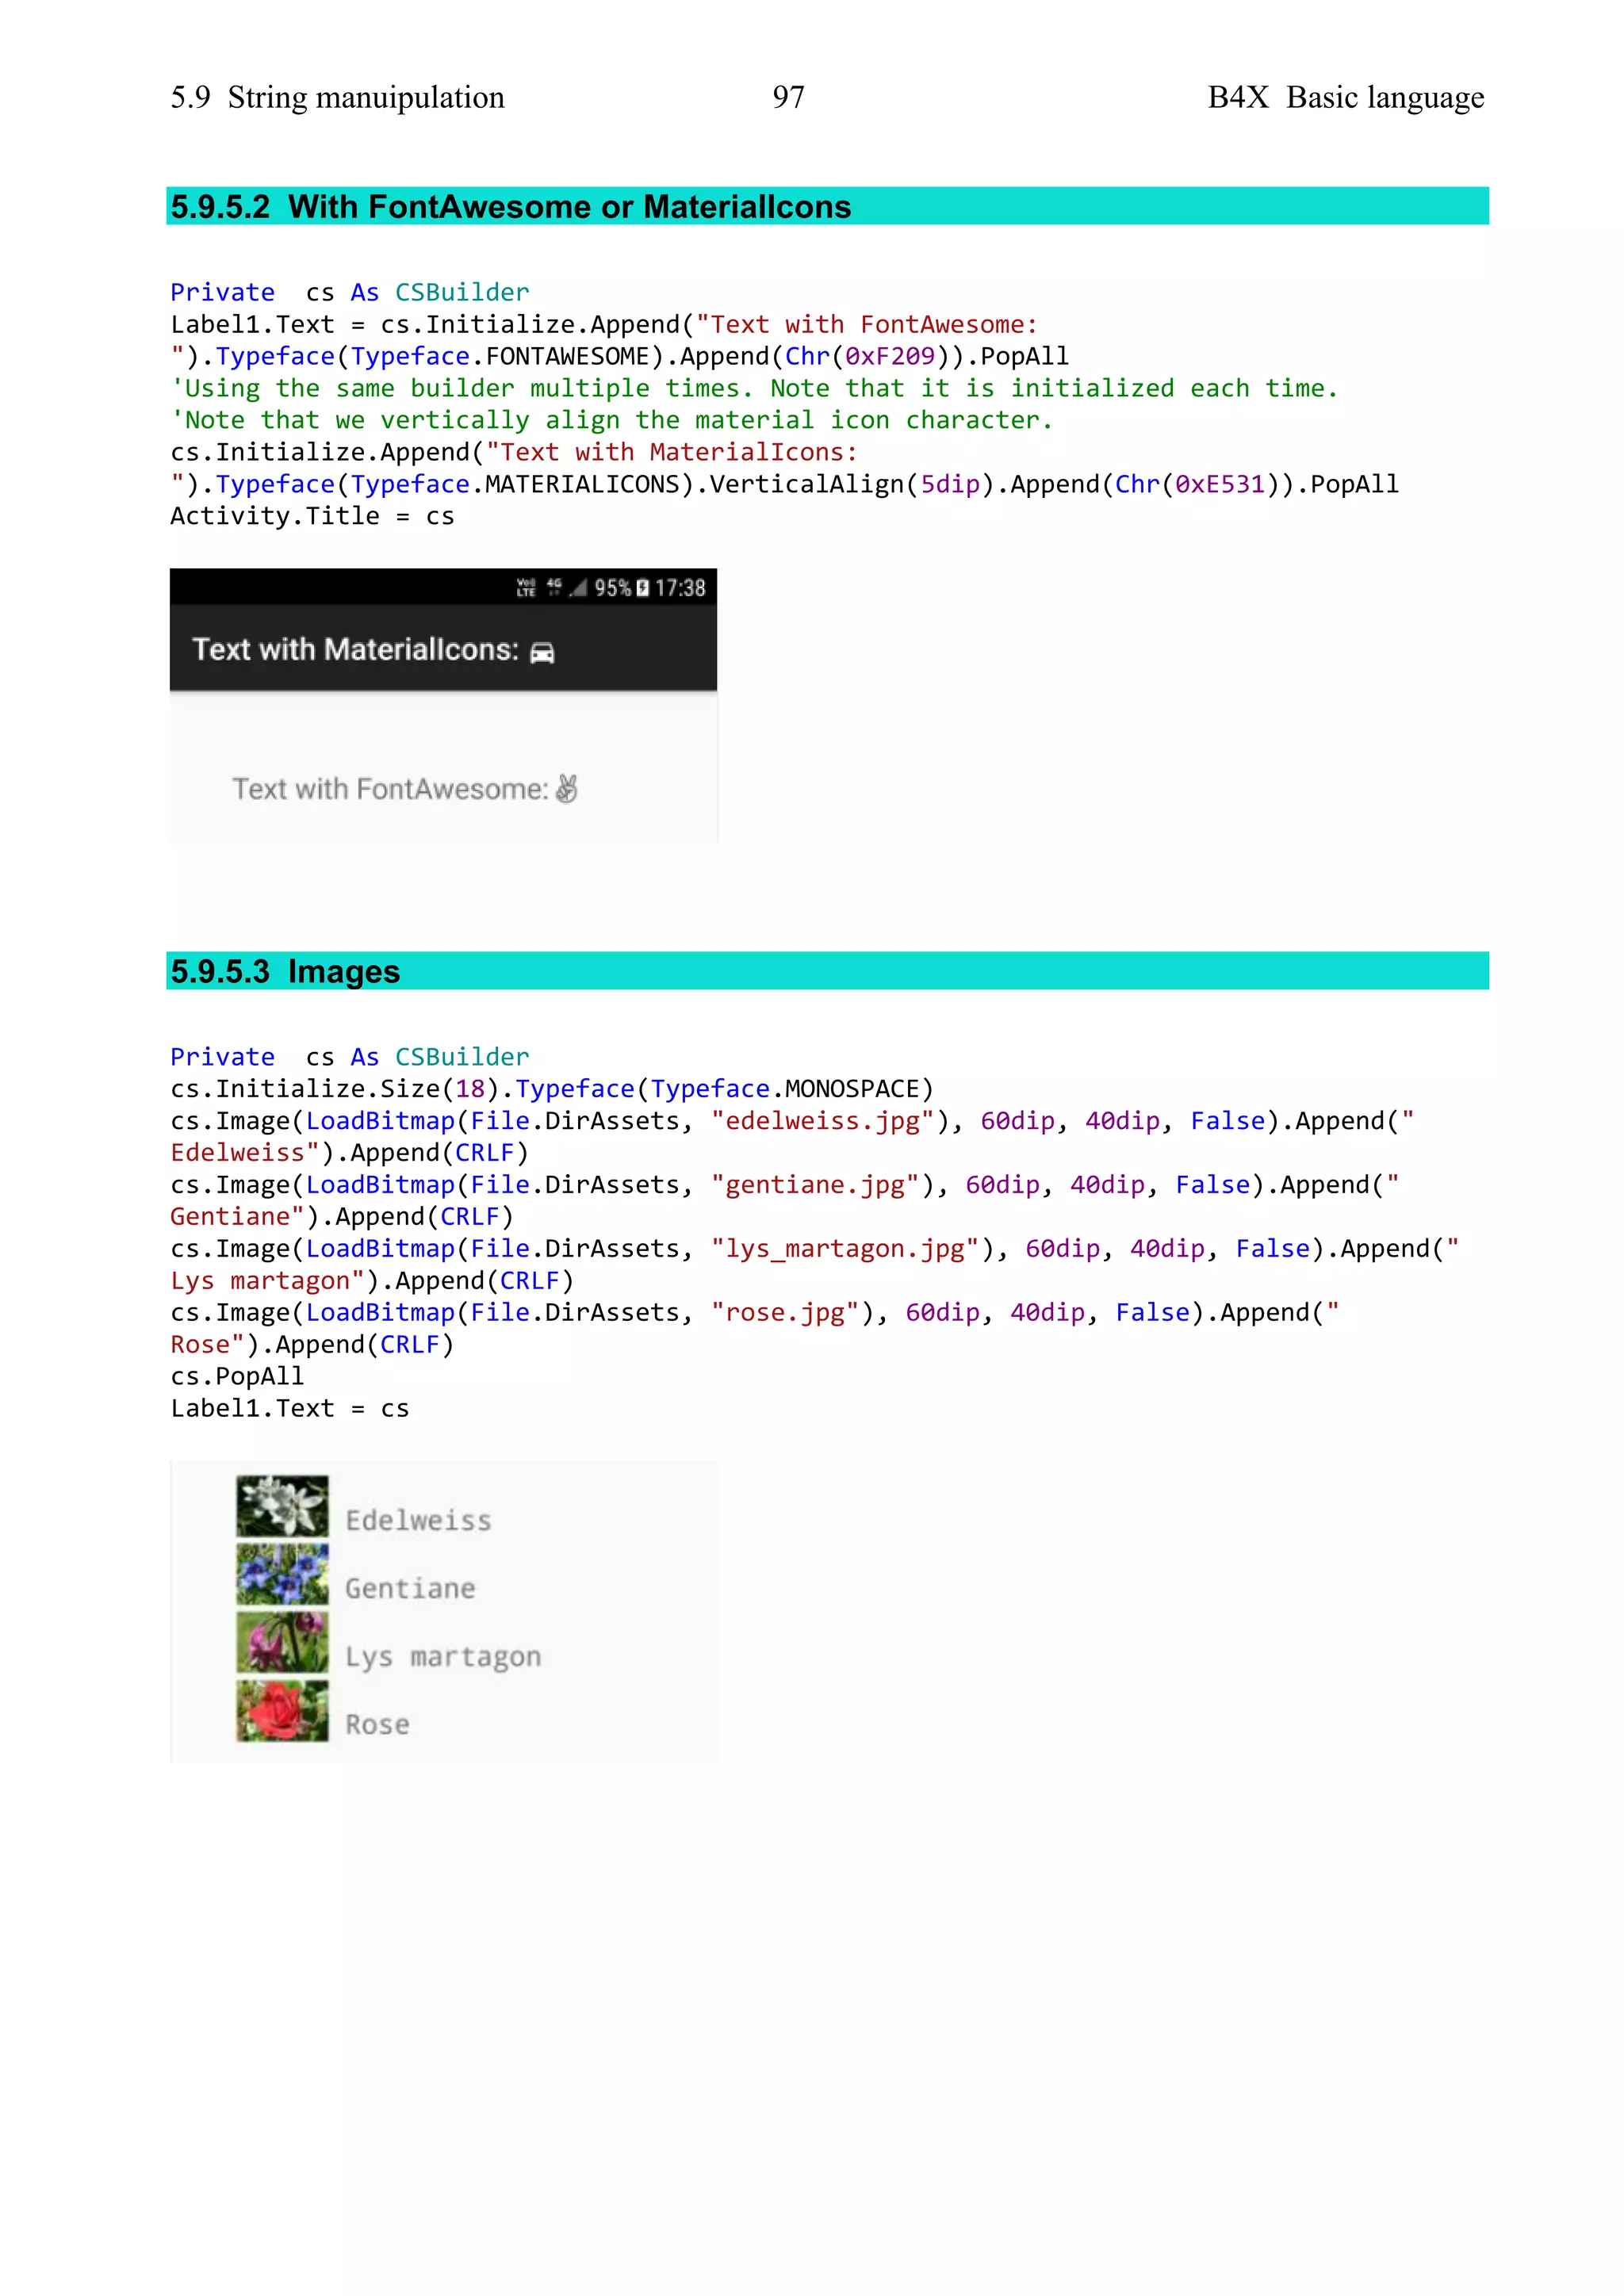Click code line "Label1.Text = cs" at end
This screenshot has height=2296, width=1624.
click(x=290, y=1408)
